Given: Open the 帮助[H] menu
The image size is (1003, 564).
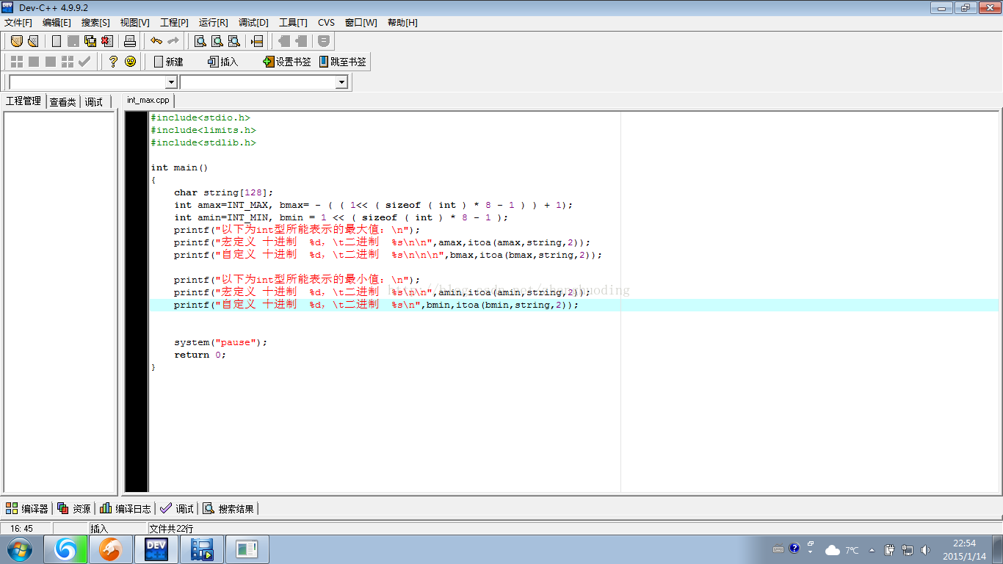Looking at the screenshot, I should [402, 23].
